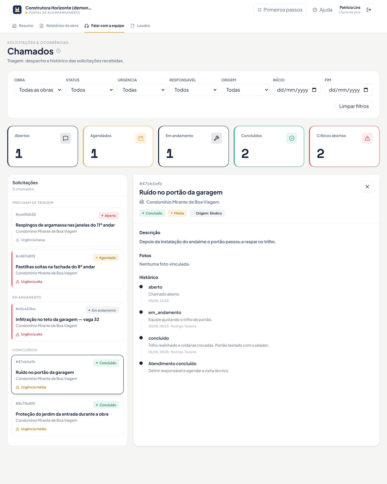Click the 'Média' urgency badge in detail panel

click(x=177, y=213)
